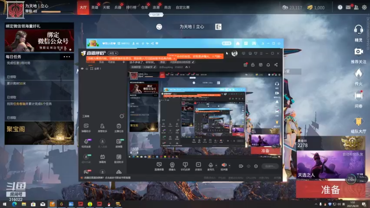Click the 精灵 headset assistant icon
Viewport: 370px width, 208px height.
[x=358, y=30]
